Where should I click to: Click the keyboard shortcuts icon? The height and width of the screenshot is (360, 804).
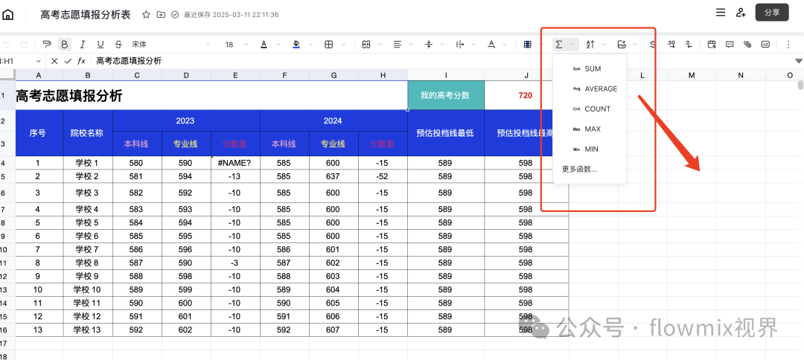tap(765, 45)
